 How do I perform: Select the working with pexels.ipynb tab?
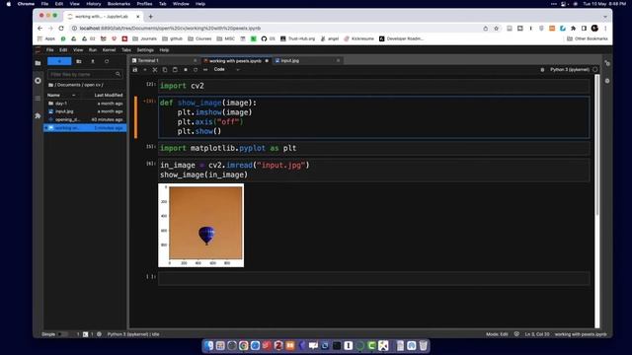point(235,61)
